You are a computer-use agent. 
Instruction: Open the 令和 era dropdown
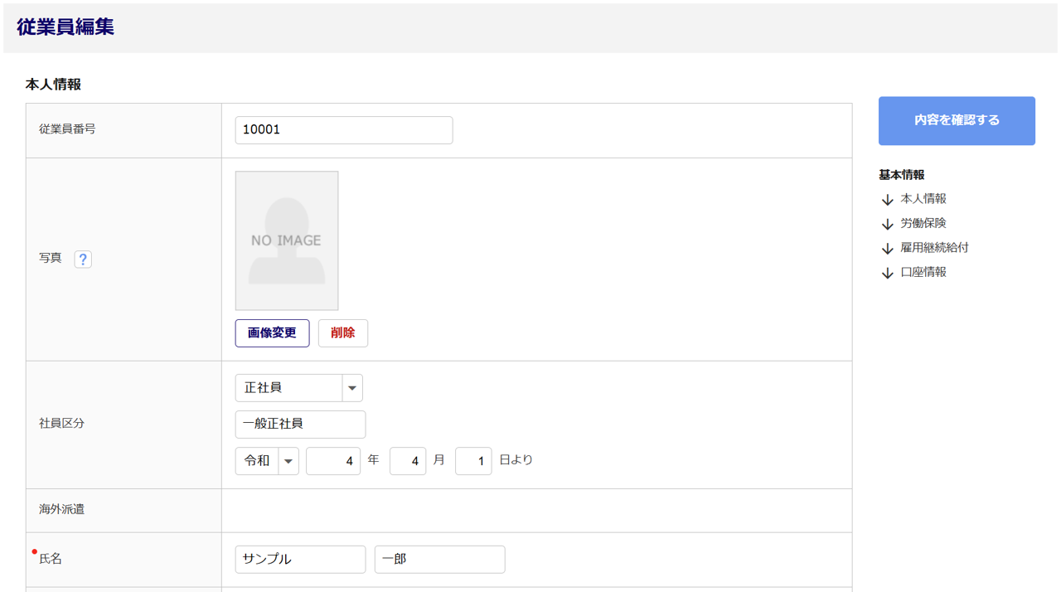point(267,461)
